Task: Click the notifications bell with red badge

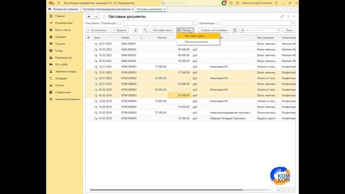Action: tap(224, 3)
